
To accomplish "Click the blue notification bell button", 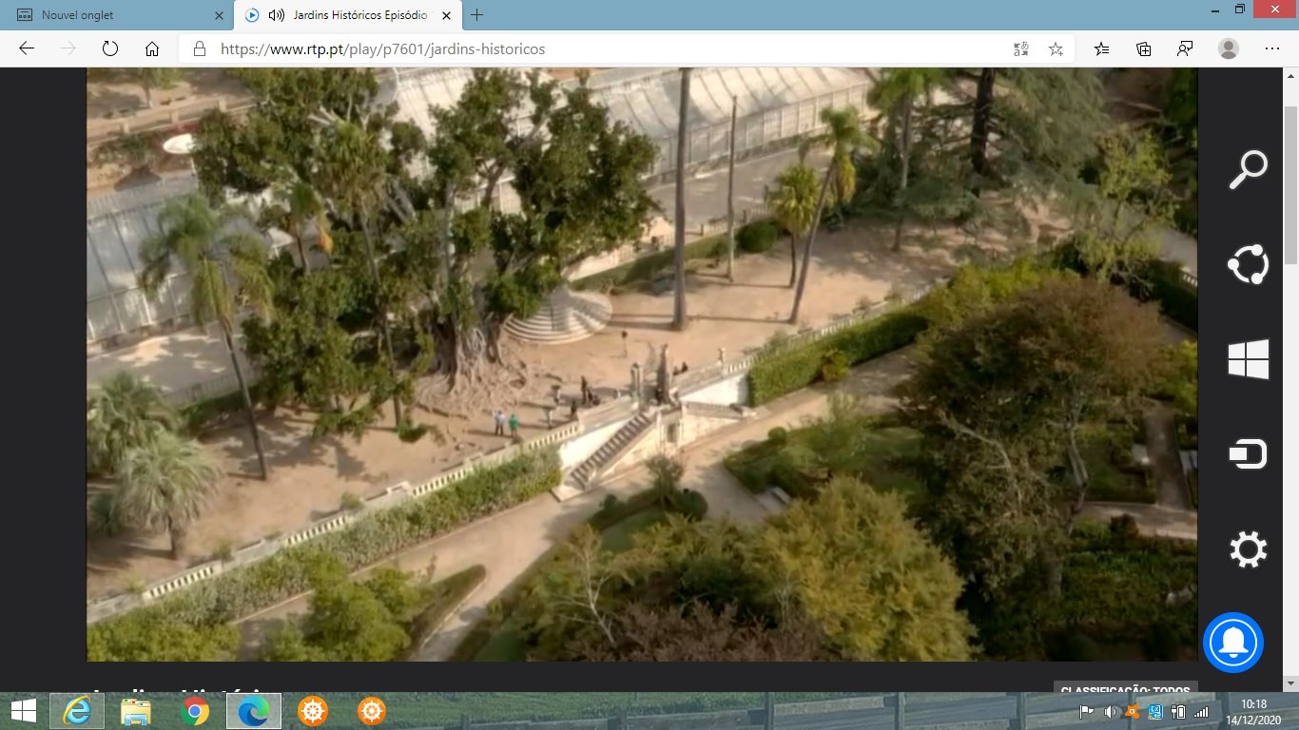I will coord(1233,643).
